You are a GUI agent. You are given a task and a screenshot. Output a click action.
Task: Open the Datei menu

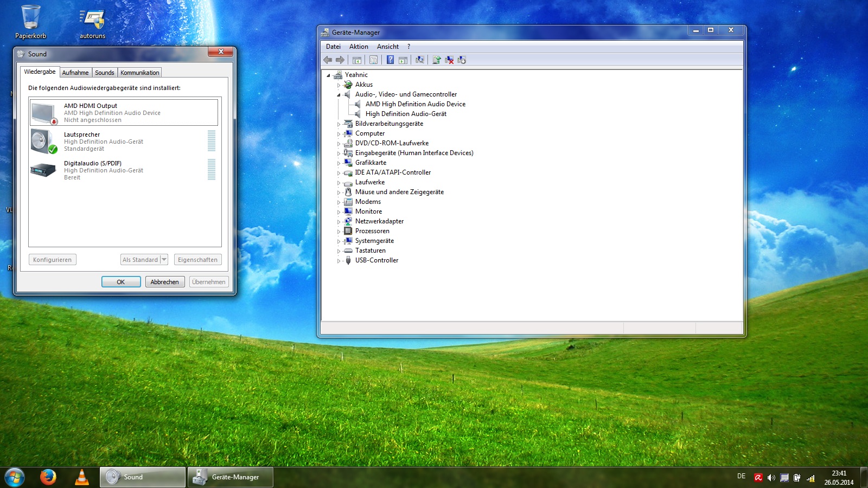click(x=333, y=47)
